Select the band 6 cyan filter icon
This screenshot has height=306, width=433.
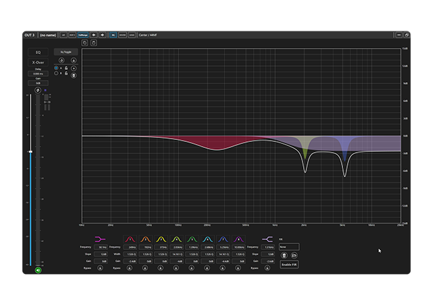[x=208, y=239]
